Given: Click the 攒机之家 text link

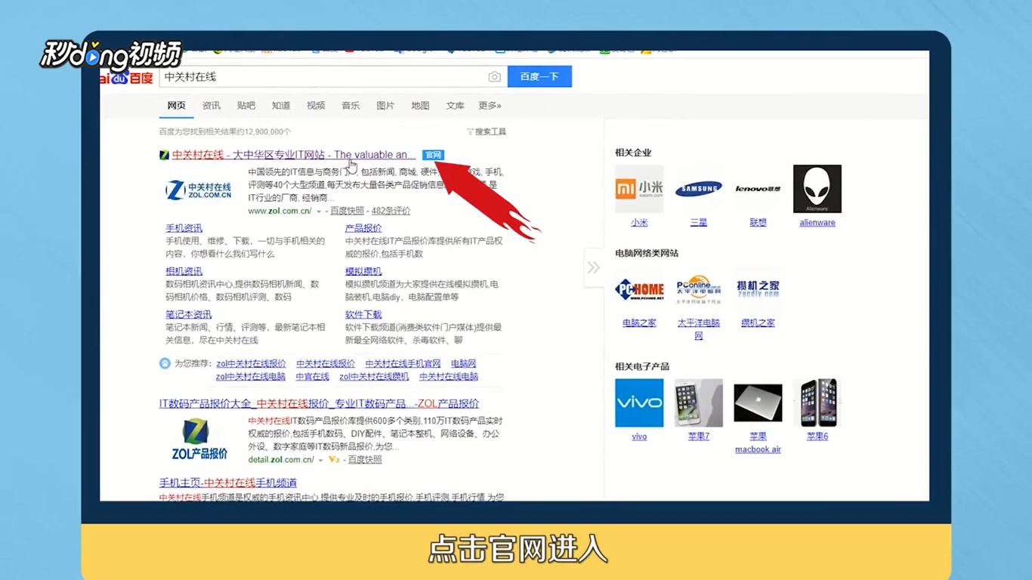Looking at the screenshot, I should (758, 323).
